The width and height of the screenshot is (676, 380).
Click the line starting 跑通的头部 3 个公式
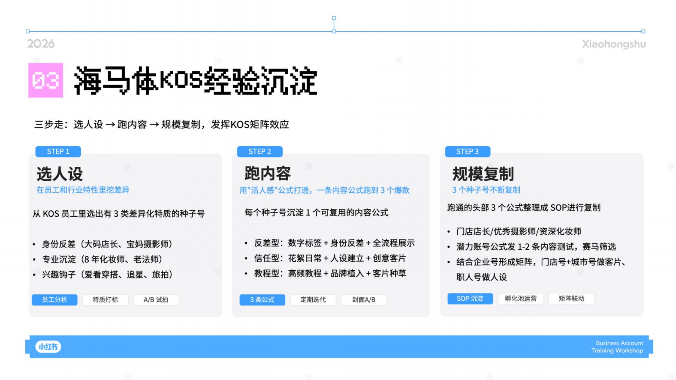[524, 208]
